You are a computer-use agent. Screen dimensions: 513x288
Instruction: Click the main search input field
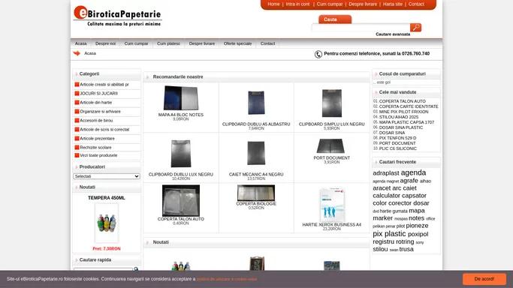[x=361, y=28]
